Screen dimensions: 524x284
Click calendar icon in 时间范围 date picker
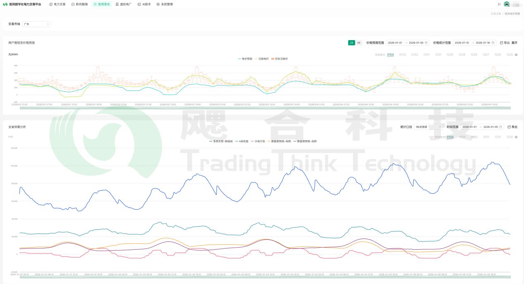pos(501,127)
